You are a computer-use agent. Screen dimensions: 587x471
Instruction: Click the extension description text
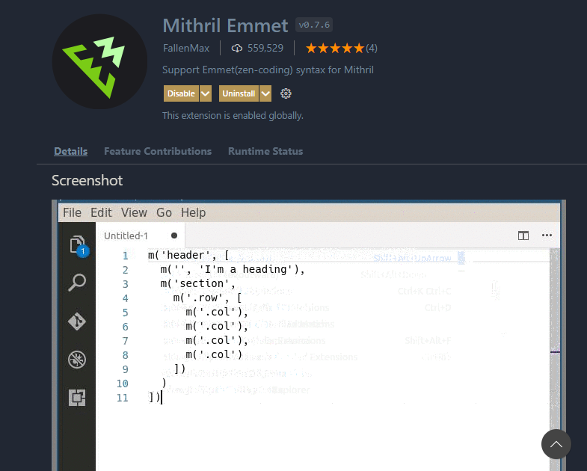(268, 70)
